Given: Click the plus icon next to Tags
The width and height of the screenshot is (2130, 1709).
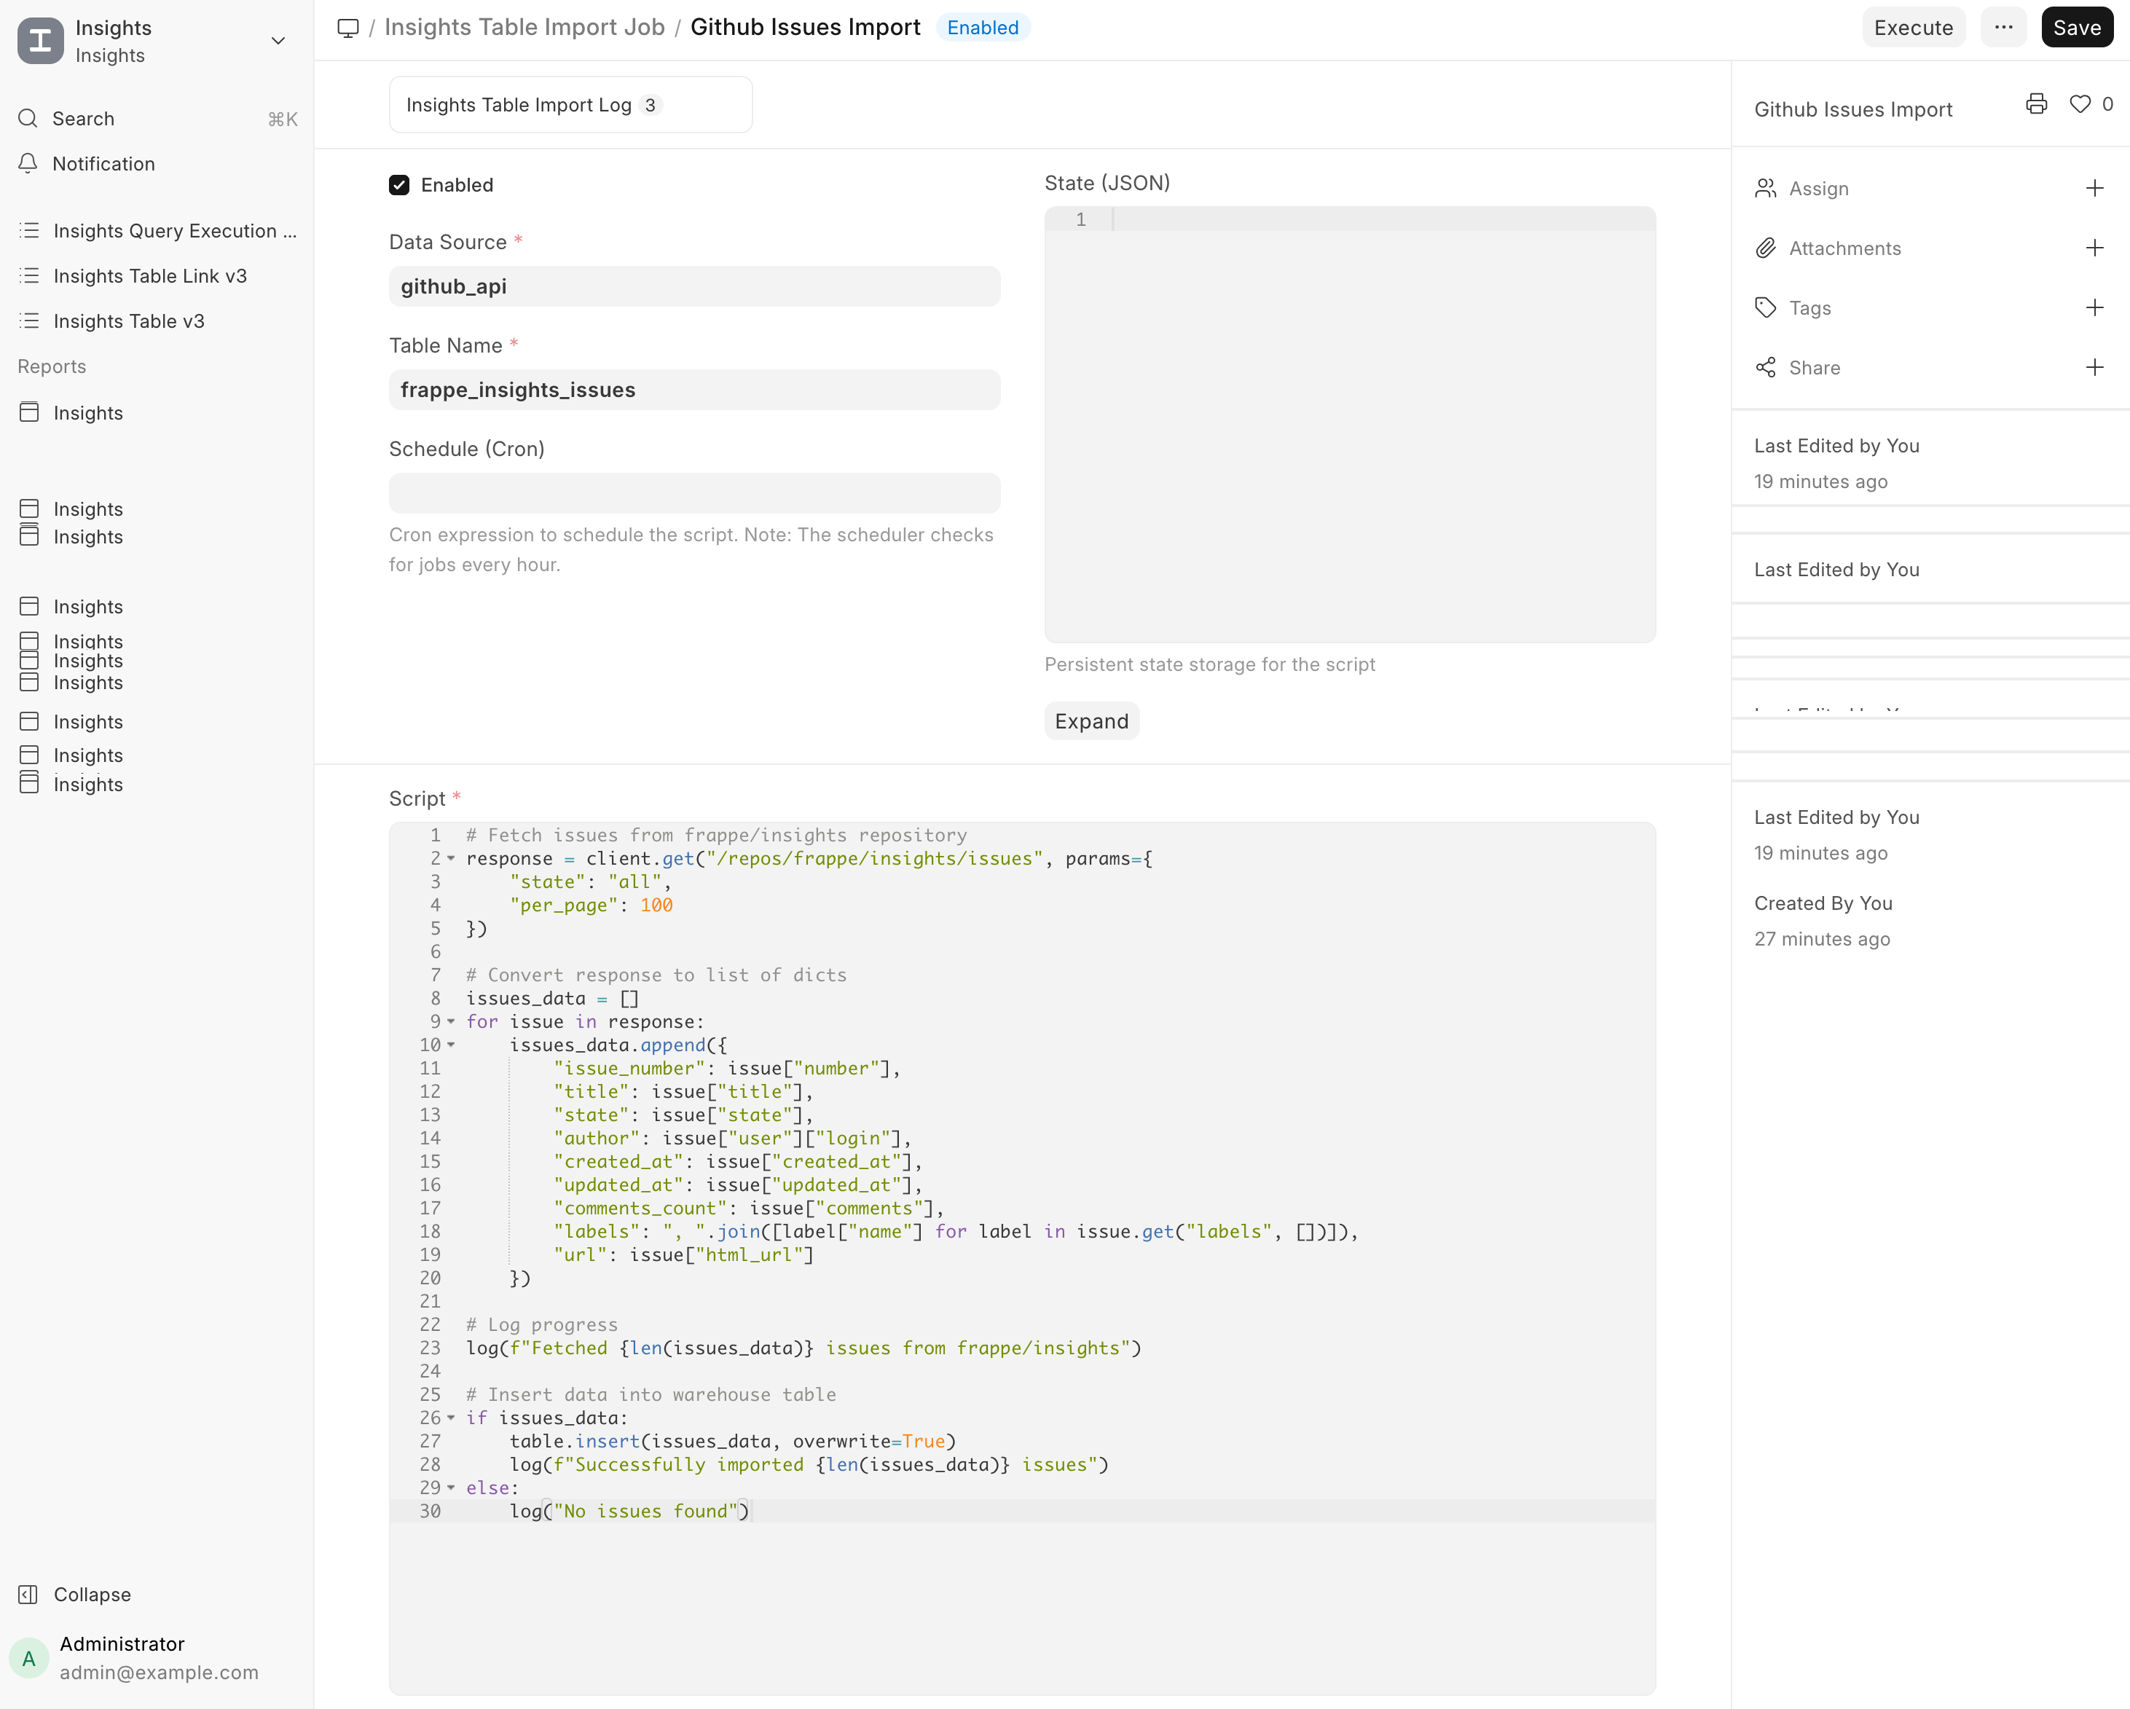Looking at the screenshot, I should coord(2094,308).
